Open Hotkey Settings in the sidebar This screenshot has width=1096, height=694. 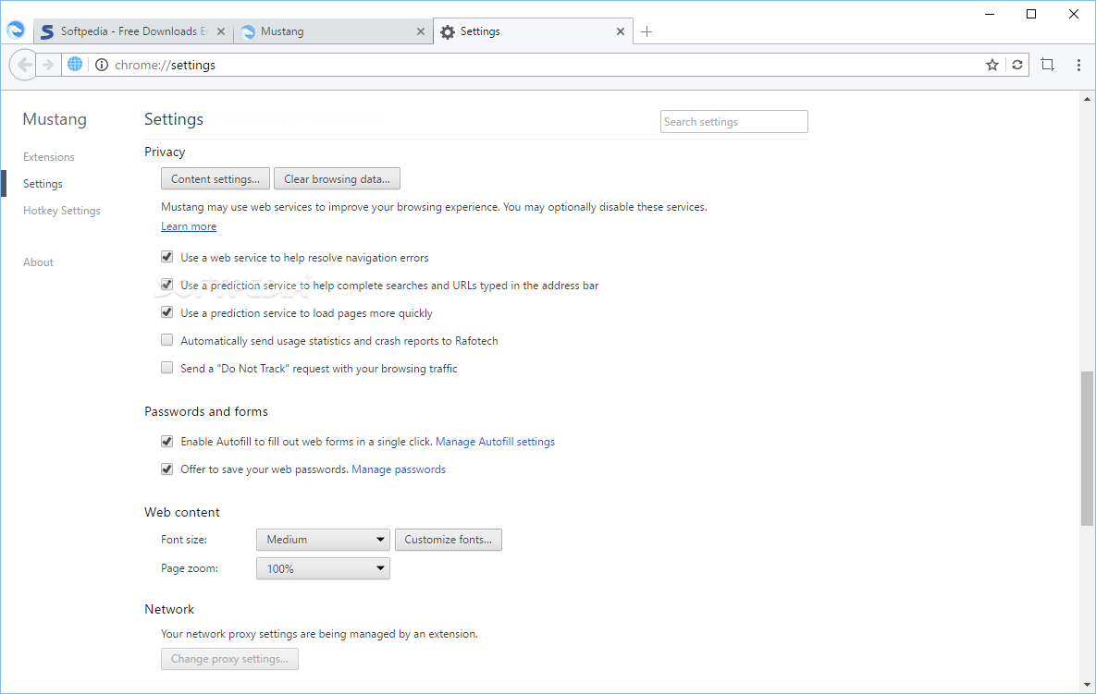tap(62, 210)
